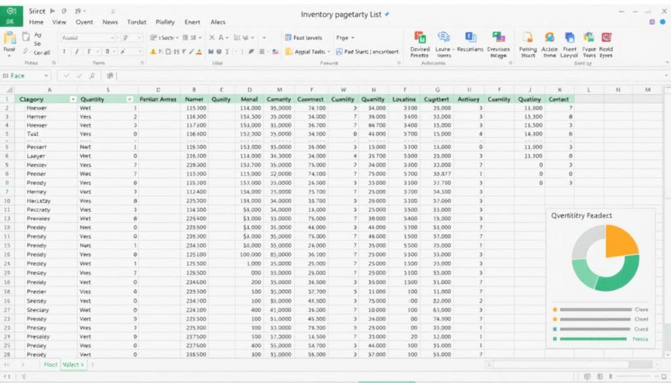Open the Face name box dropdown
The height and width of the screenshot is (383, 671).
pos(46,76)
